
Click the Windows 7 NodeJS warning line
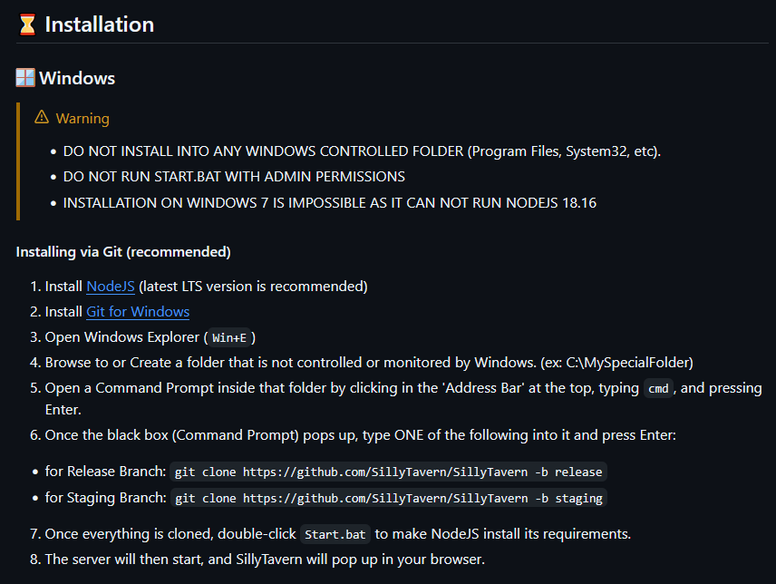(330, 203)
